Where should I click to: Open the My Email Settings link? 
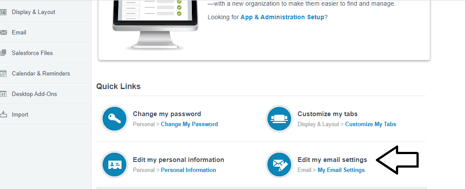[x=341, y=170]
